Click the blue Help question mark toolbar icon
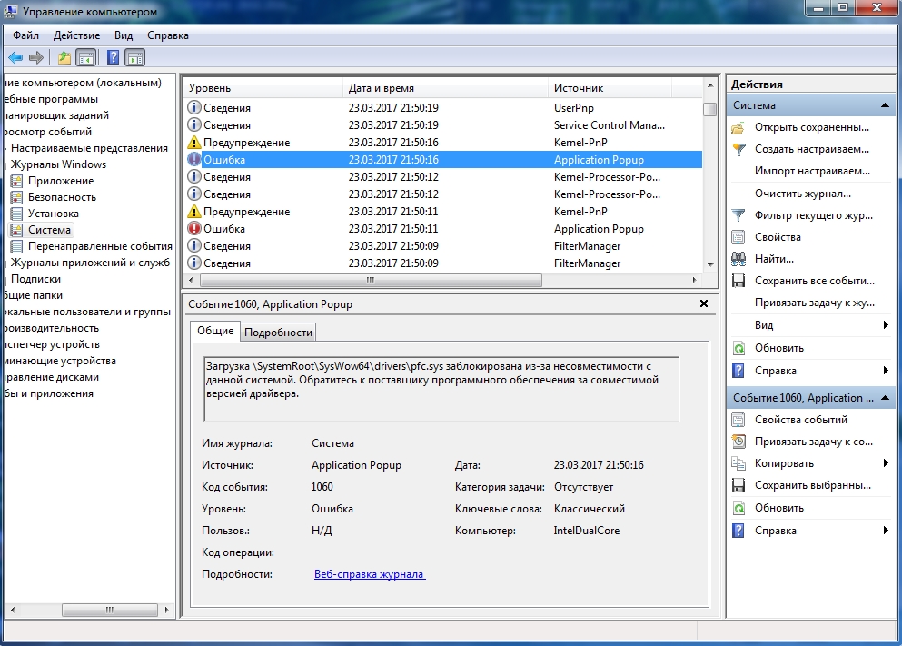Viewport: 902px width, 646px height. coord(114,57)
